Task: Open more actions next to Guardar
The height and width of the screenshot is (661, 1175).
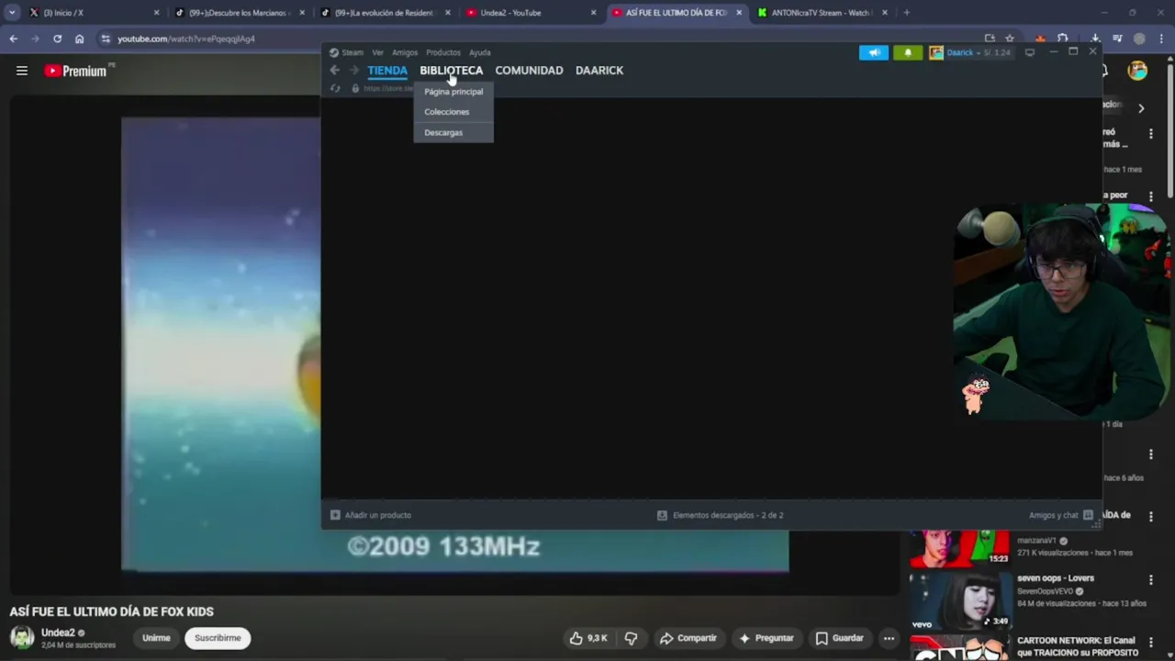Action: click(x=889, y=638)
